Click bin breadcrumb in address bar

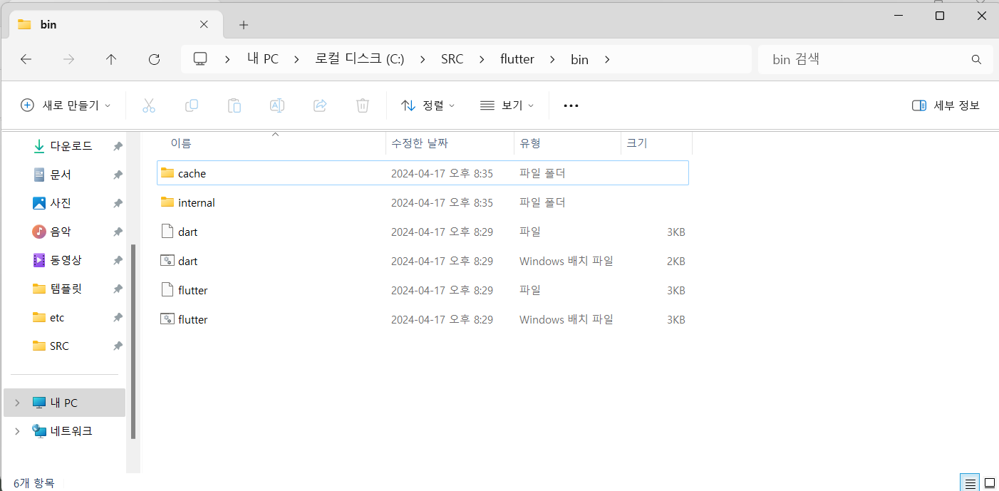click(x=579, y=59)
